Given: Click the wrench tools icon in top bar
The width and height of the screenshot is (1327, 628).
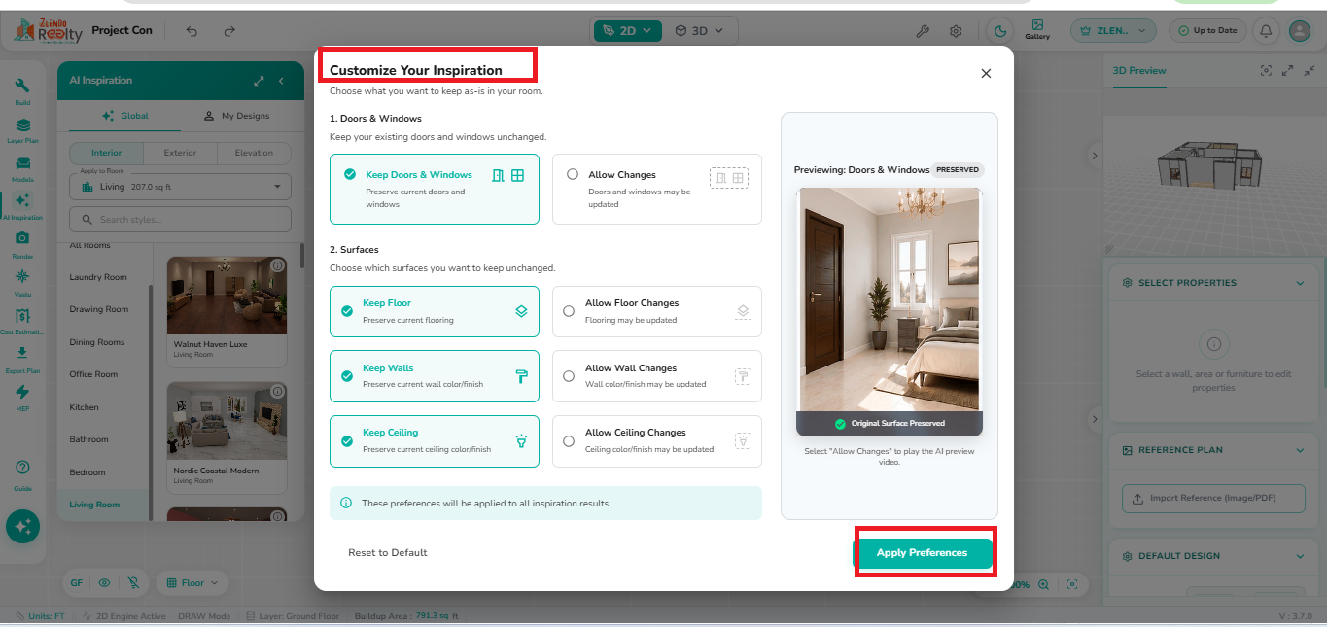Looking at the screenshot, I should 924,31.
